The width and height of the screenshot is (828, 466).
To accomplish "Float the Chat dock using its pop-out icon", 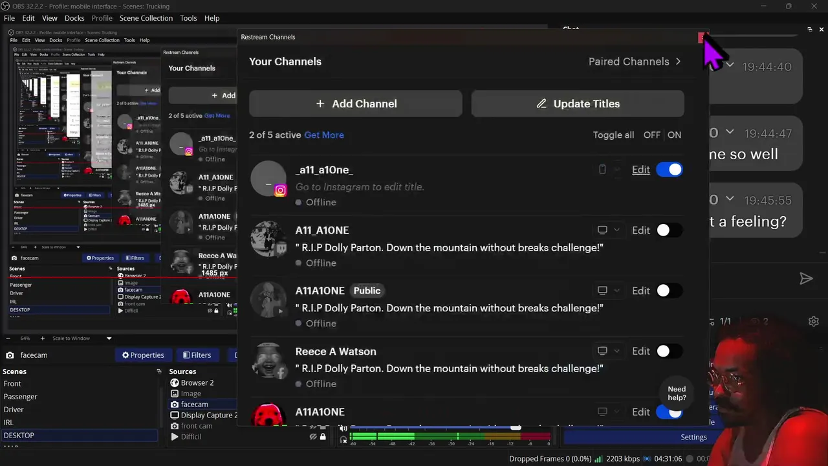I will click(810, 29).
